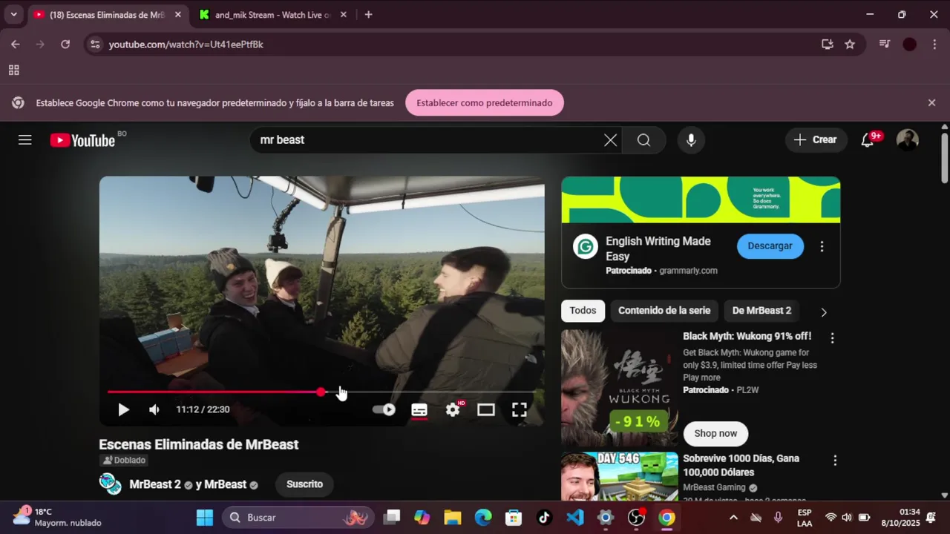Viewport: 950px width, 534px height.
Task: Go to the YouTube home logo
Action: (82, 140)
